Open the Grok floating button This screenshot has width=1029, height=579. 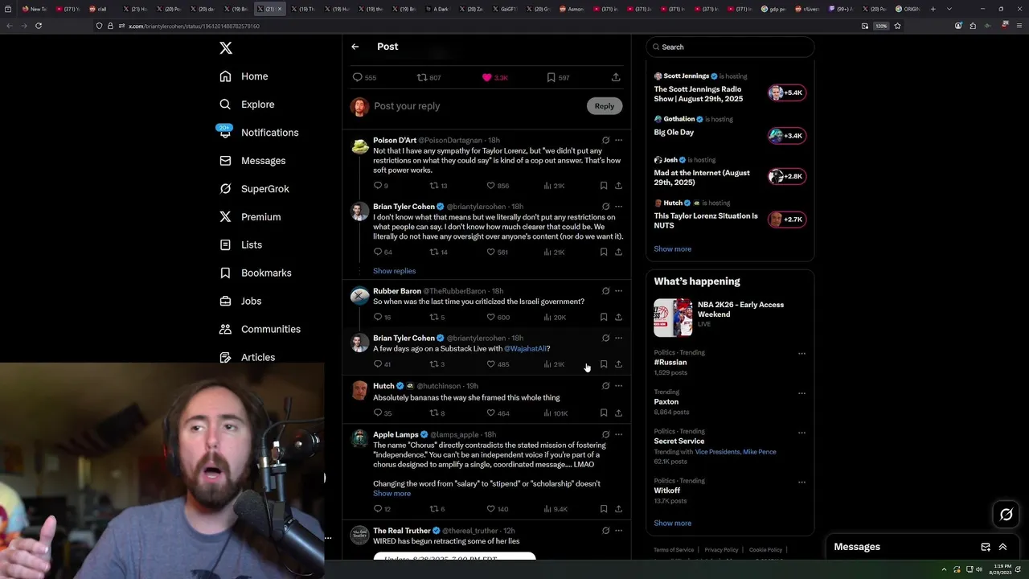(x=1006, y=515)
